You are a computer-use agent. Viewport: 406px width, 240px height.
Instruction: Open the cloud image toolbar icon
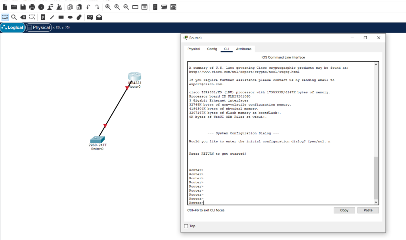pos(173,7)
